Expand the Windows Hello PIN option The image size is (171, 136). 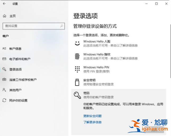pyautogui.click(x=119, y=69)
